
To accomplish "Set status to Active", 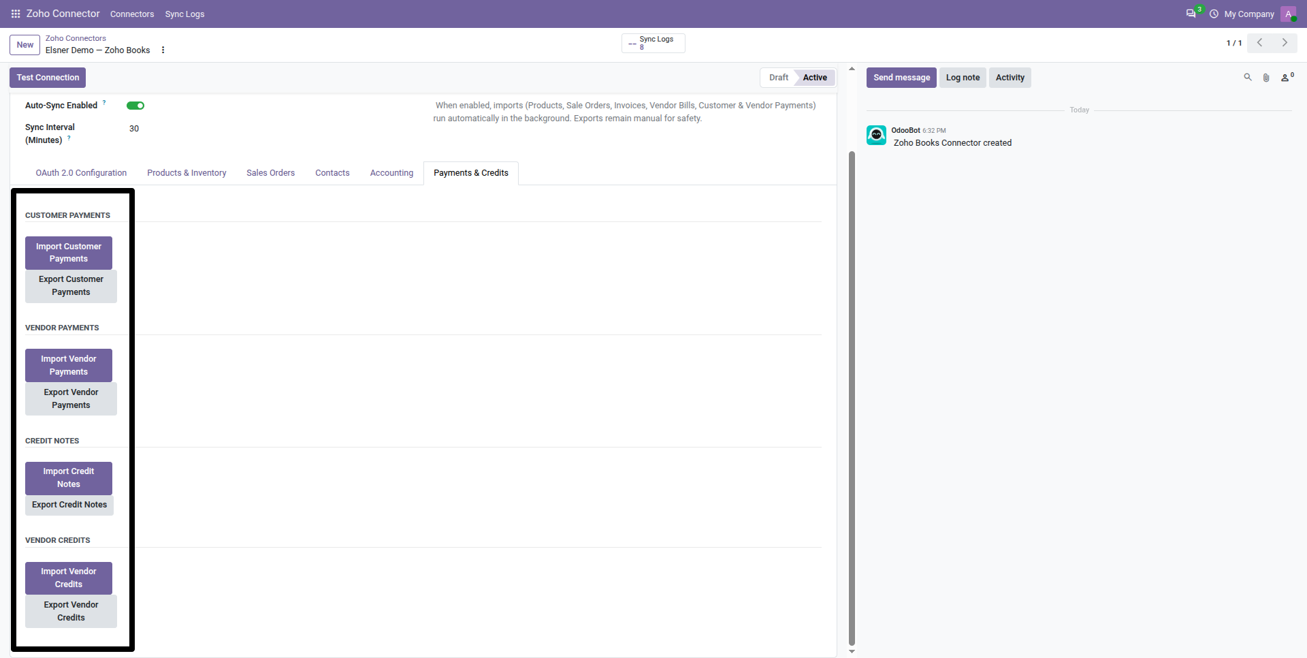I will [x=815, y=78].
